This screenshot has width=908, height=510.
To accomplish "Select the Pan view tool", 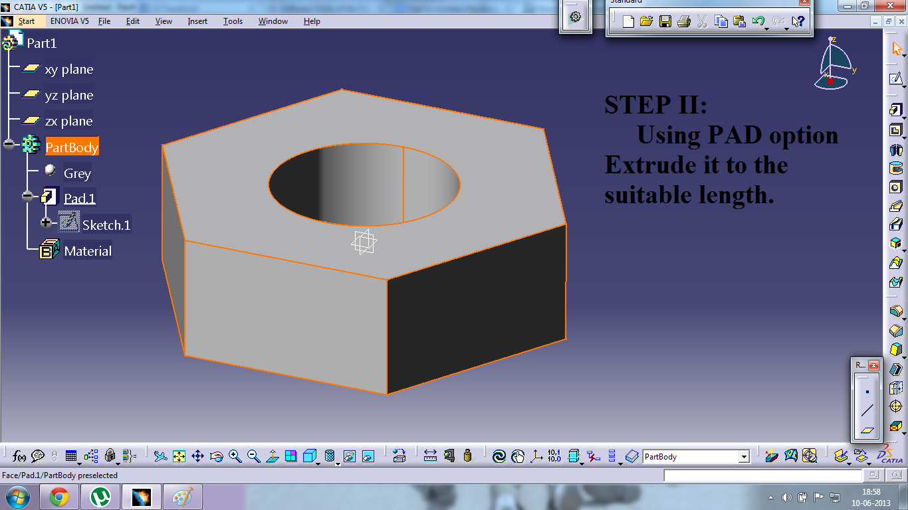I will (197, 456).
